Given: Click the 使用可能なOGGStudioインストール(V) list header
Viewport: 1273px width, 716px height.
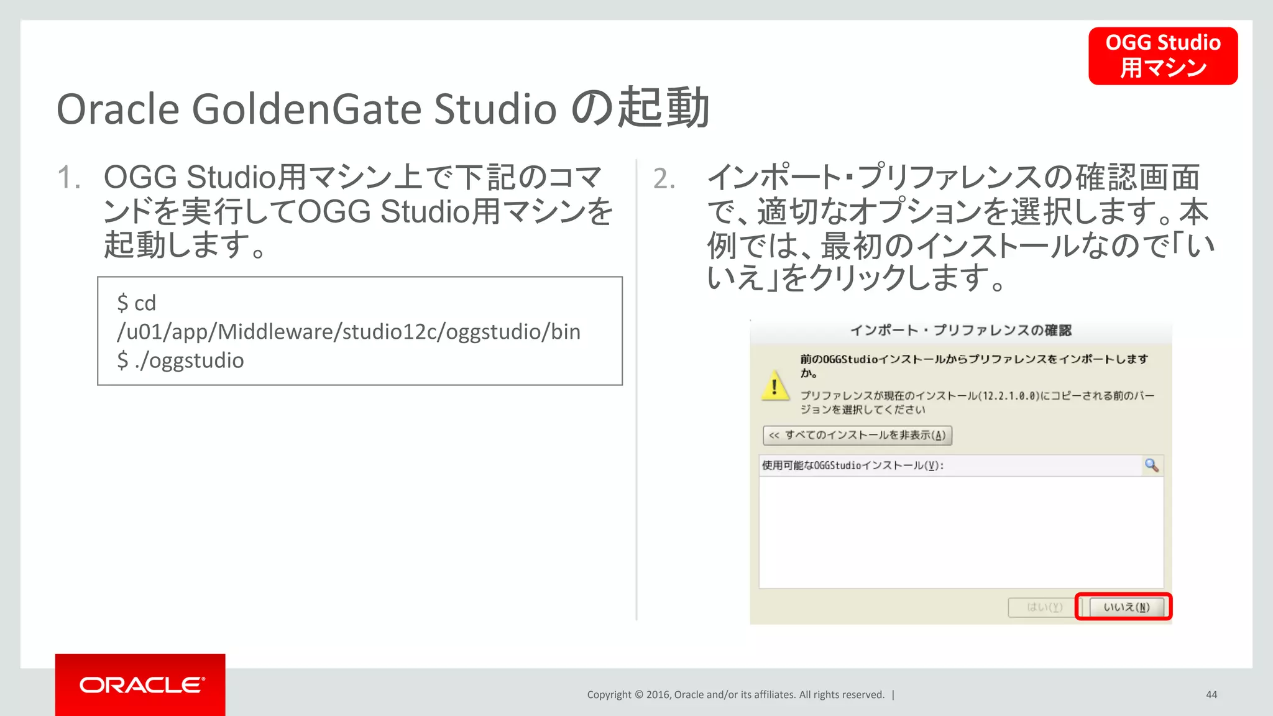Looking at the screenshot, I should 950,466.
